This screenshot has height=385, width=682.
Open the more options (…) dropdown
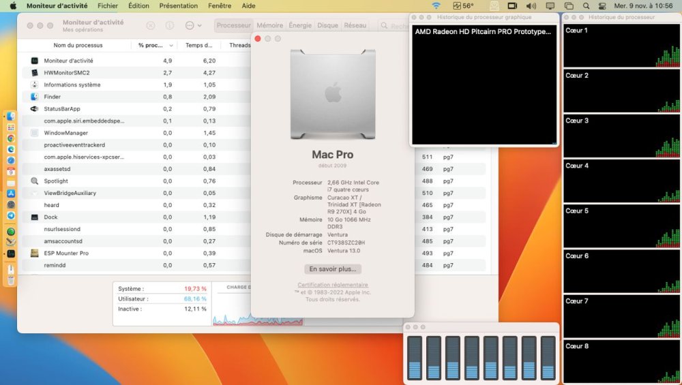pyautogui.click(x=193, y=26)
